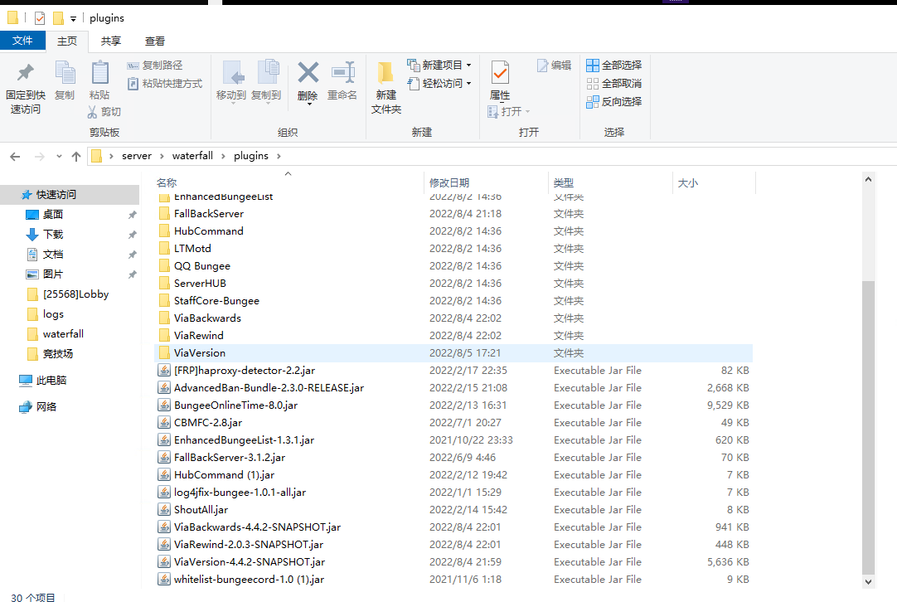Click the Edit (编辑) ribbon command

tap(555, 66)
